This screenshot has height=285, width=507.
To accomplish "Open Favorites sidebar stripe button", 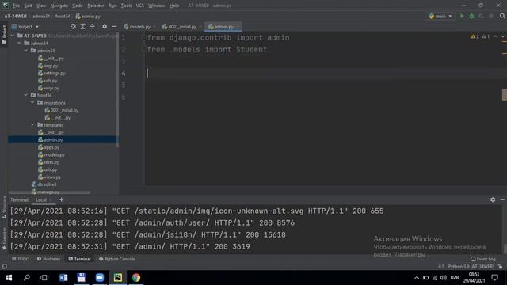I will [x=4, y=238].
